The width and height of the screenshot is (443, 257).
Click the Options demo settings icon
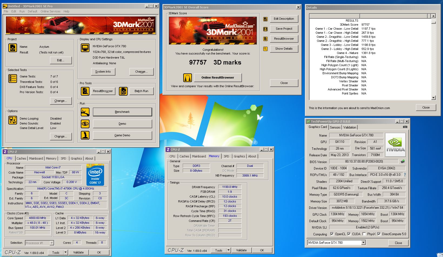(x=13, y=120)
